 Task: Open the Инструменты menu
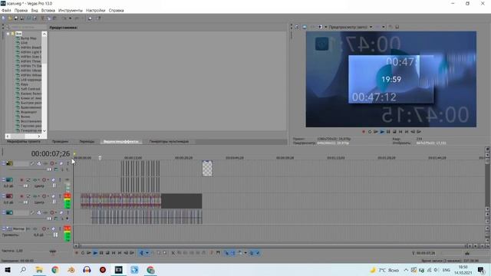click(x=71, y=10)
